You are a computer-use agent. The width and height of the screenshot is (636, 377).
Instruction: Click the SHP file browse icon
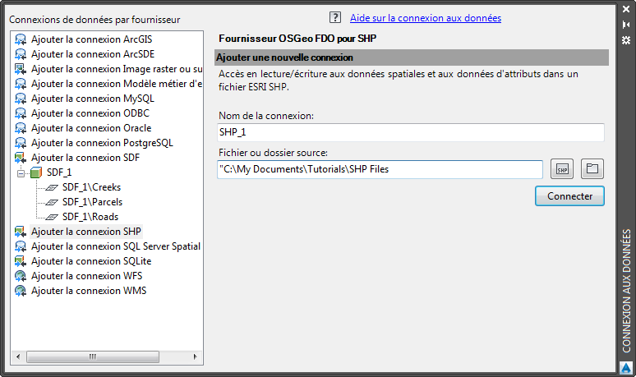[x=561, y=169]
